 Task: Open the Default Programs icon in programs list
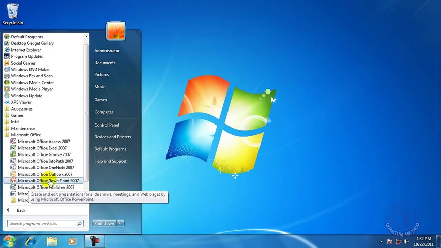click(7, 37)
